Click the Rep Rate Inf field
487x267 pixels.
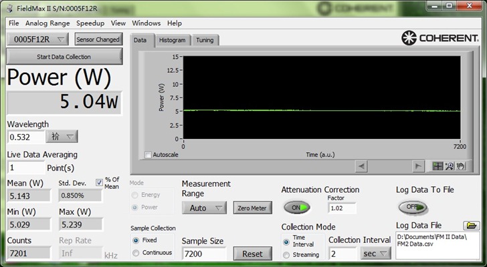(x=81, y=253)
